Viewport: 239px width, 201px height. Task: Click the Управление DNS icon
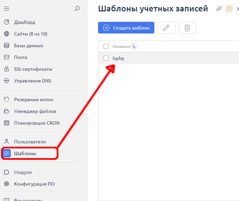pos(6,81)
